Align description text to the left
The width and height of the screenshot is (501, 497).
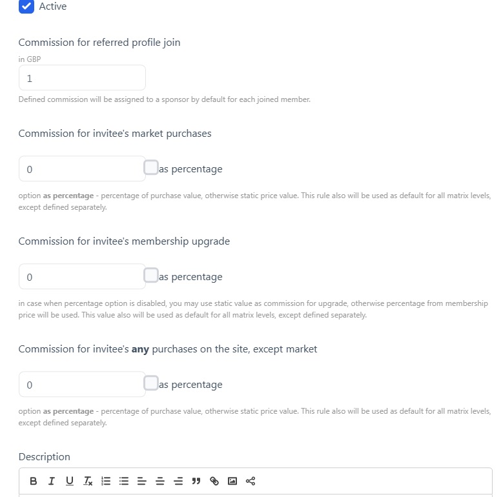pyautogui.click(x=142, y=481)
